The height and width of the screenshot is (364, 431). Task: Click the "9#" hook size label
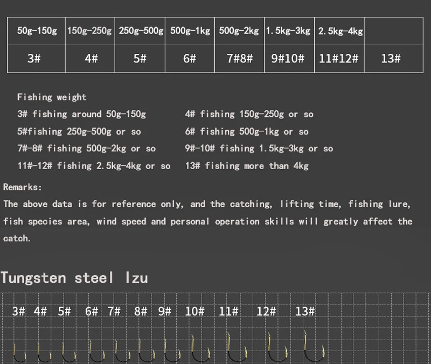[x=165, y=312]
